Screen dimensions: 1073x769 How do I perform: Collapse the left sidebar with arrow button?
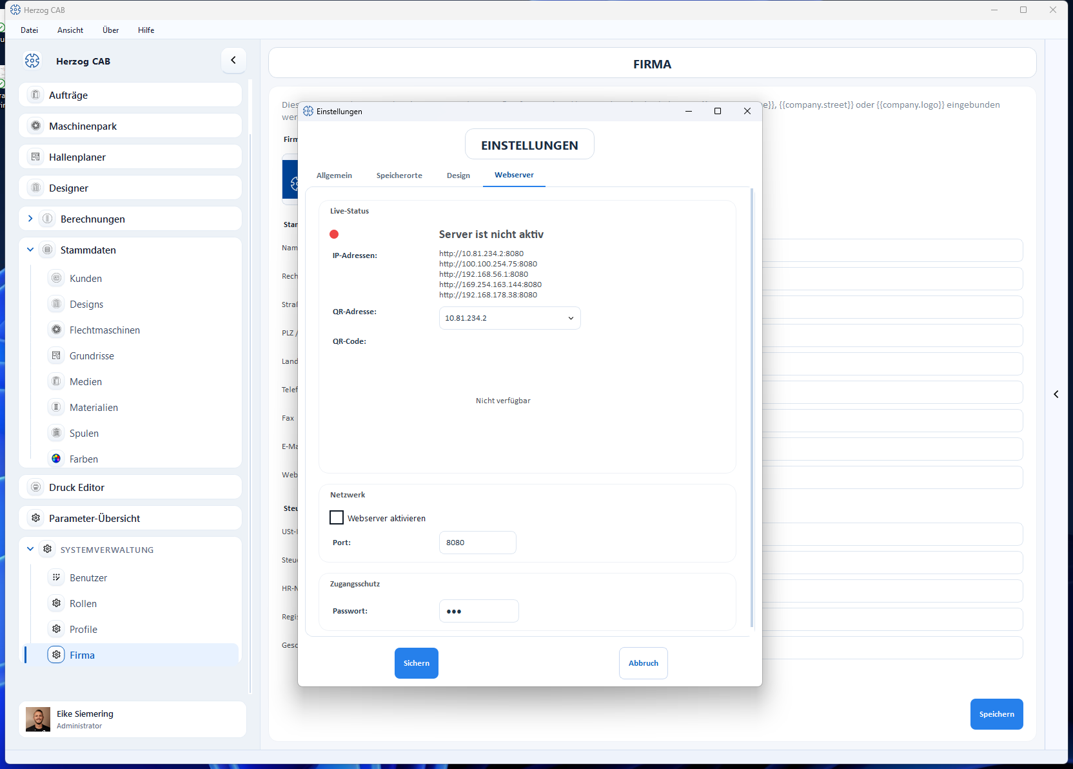[233, 60]
